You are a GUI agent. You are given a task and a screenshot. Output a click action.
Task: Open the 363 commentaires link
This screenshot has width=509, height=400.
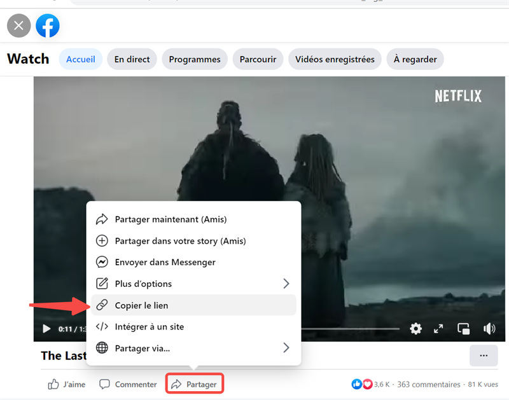point(429,385)
